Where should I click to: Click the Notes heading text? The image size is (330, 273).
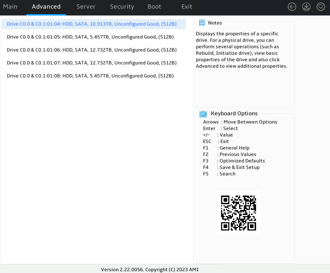coord(215,23)
